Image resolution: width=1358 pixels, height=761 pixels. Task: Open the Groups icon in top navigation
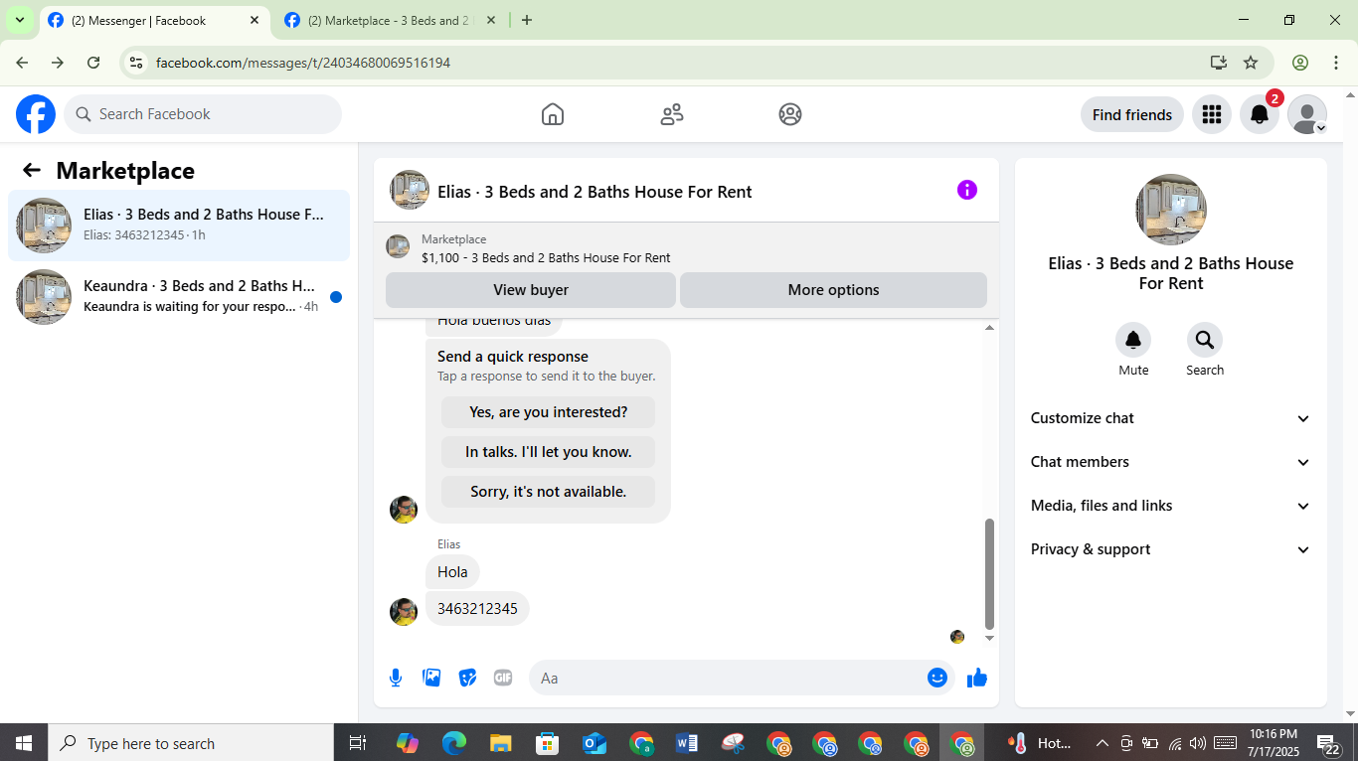(790, 114)
